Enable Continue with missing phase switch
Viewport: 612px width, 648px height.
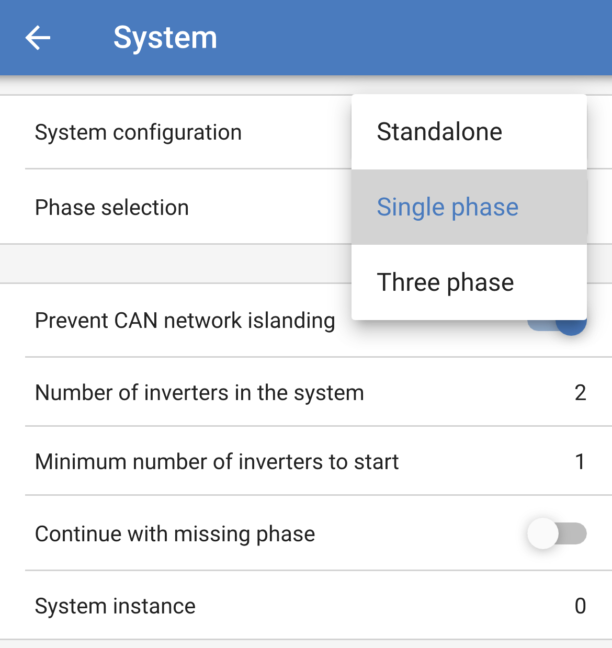[557, 533]
